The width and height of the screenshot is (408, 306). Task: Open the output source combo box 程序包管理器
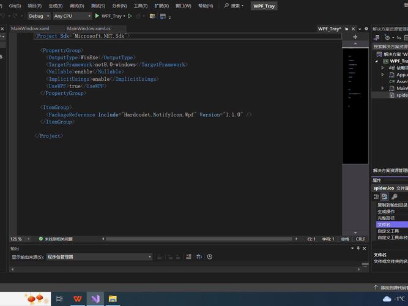tap(99, 257)
